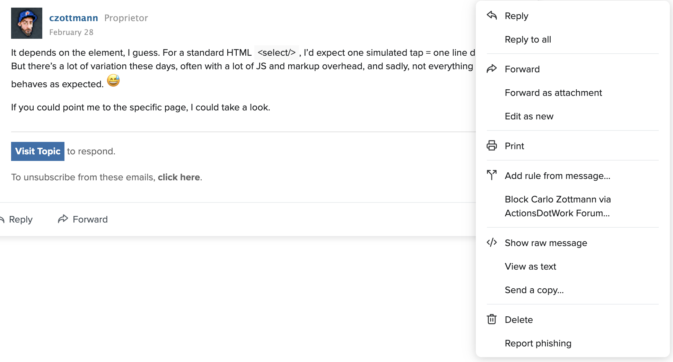Viewport: 673px width, 362px height.
Task: Click czottmann's avatar photo
Action: 27,23
